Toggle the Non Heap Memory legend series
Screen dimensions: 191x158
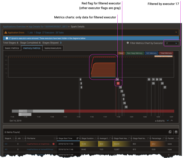pyautogui.click(x=135, y=53)
